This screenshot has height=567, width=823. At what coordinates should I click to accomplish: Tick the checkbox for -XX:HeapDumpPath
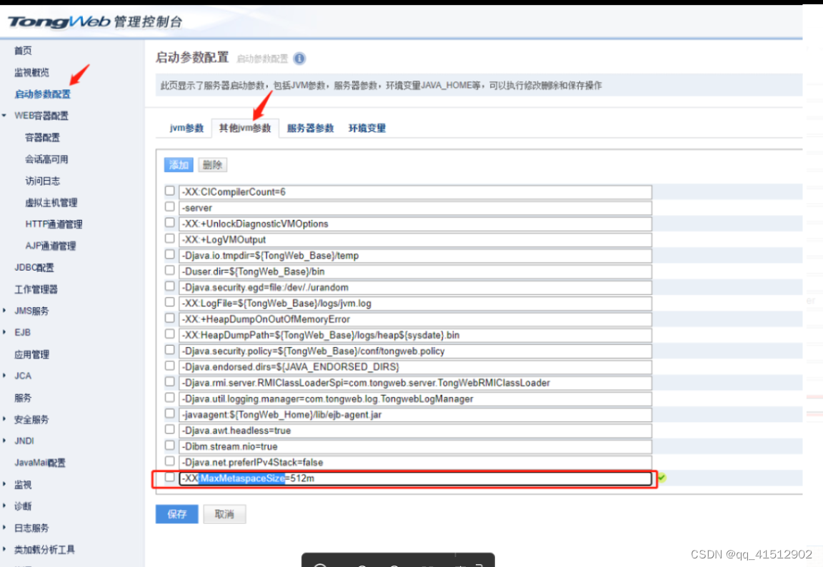coord(169,333)
